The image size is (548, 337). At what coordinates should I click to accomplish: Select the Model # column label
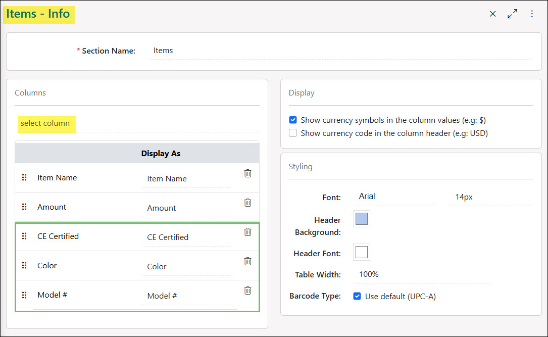pyautogui.click(x=53, y=295)
